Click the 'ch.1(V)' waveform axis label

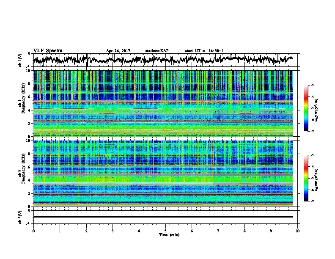click(20, 60)
